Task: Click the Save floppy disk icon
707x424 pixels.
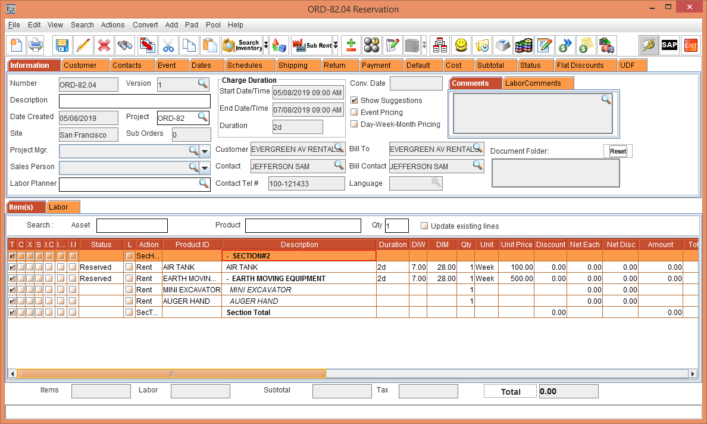Action: 62,45
